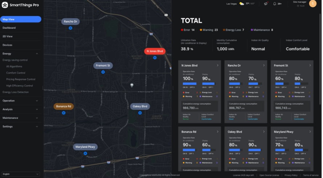The width and height of the screenshot is (323, 178).
Task: Expand the Maintenance menu section
Action: coord(37,118)
